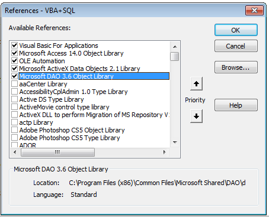
Task: Click the horizontal scrollbar thumb
Action: point(57,152)
